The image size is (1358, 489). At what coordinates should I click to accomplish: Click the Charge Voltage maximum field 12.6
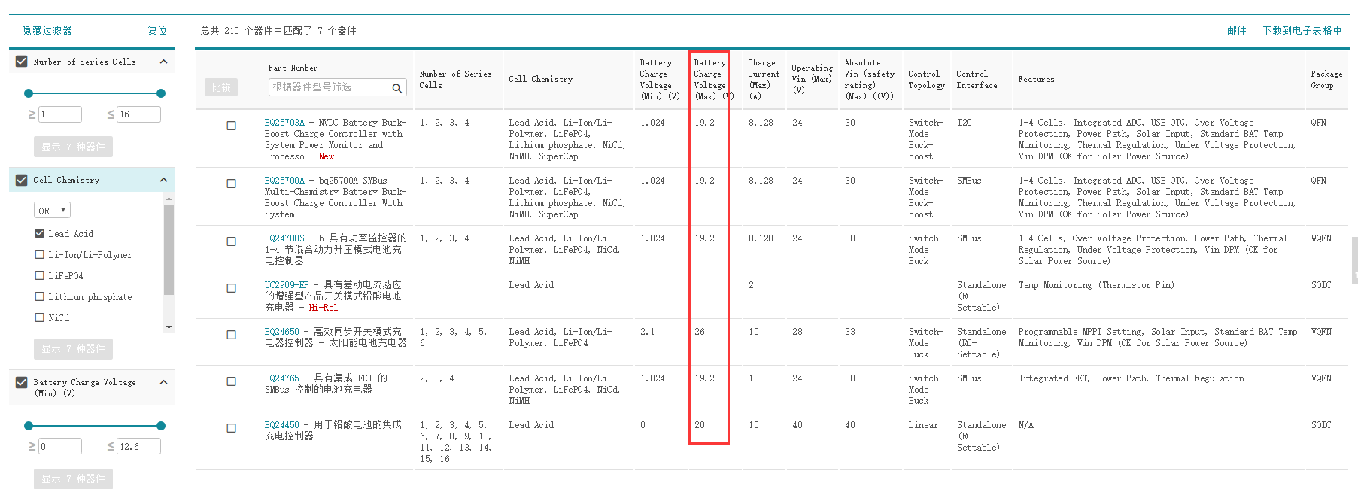[139, 446]
